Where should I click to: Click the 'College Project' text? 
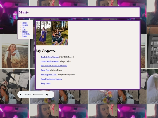(x=65, y=61)
